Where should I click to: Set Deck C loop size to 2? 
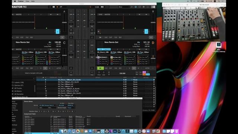(x=41, y=68)
